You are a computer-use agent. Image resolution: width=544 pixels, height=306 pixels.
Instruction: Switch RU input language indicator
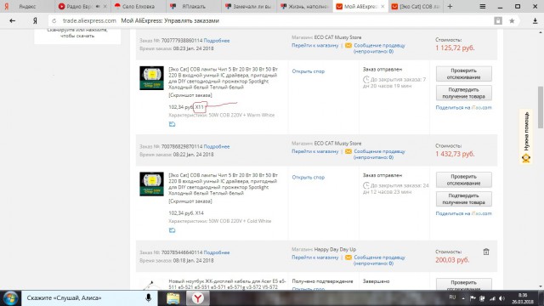pos(452,297)
